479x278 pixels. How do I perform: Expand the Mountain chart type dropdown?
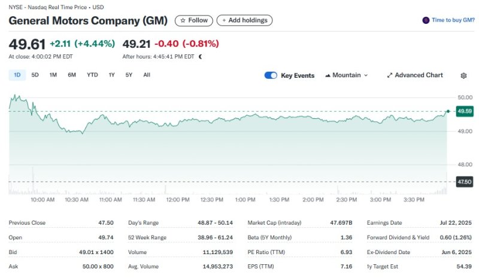point(346,75)
